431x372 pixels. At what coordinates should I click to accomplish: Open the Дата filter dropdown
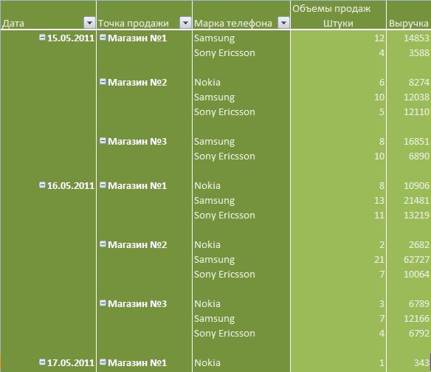click(x=89, y=23)
